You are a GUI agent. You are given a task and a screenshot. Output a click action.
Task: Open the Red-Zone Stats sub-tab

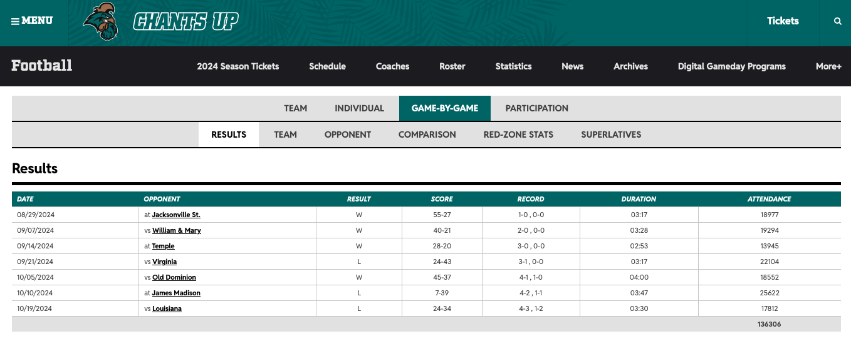click(518, 135)
